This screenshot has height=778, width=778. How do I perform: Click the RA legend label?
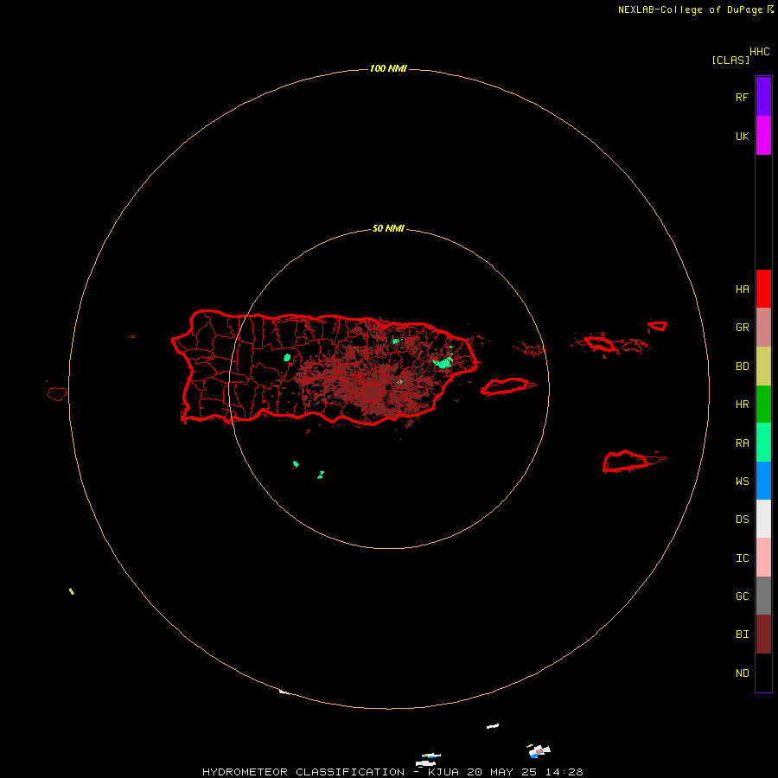click(x=742, y=443)
